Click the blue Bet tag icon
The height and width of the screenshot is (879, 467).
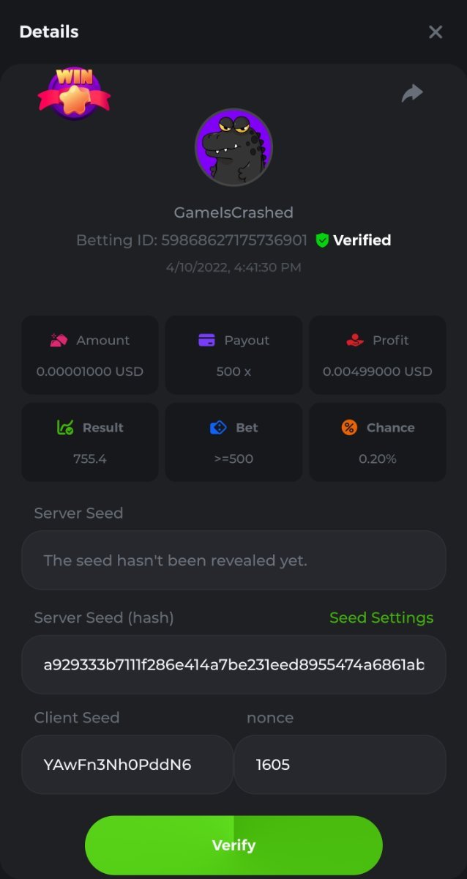click(x=218, y=427)
